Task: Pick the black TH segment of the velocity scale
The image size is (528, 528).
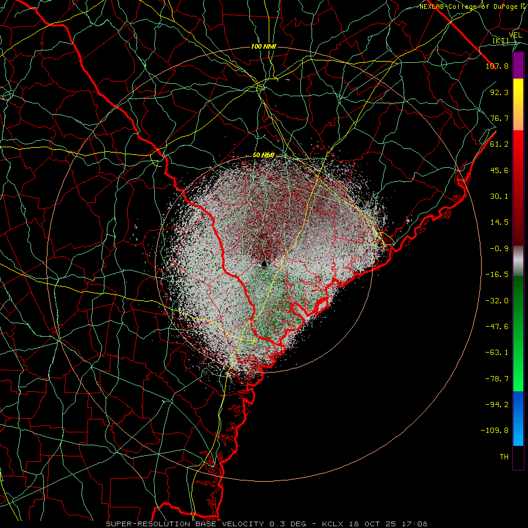Action: click(518, 457)
